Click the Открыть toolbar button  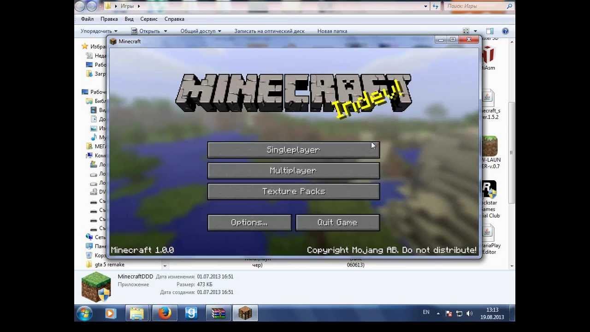[145, 31]
